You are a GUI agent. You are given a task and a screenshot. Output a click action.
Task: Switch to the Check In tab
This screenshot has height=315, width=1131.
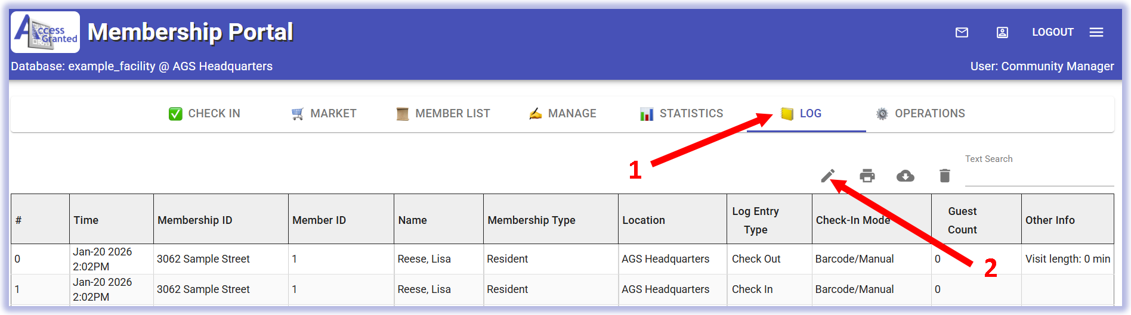point(205,114)
